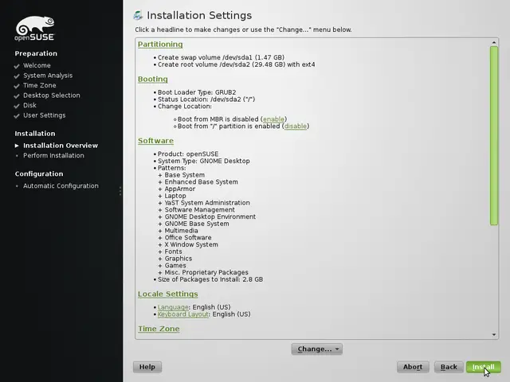Click "System Type: GNOME Desktop" text
This screenshot has height=382, width=510.
point(204,161)
